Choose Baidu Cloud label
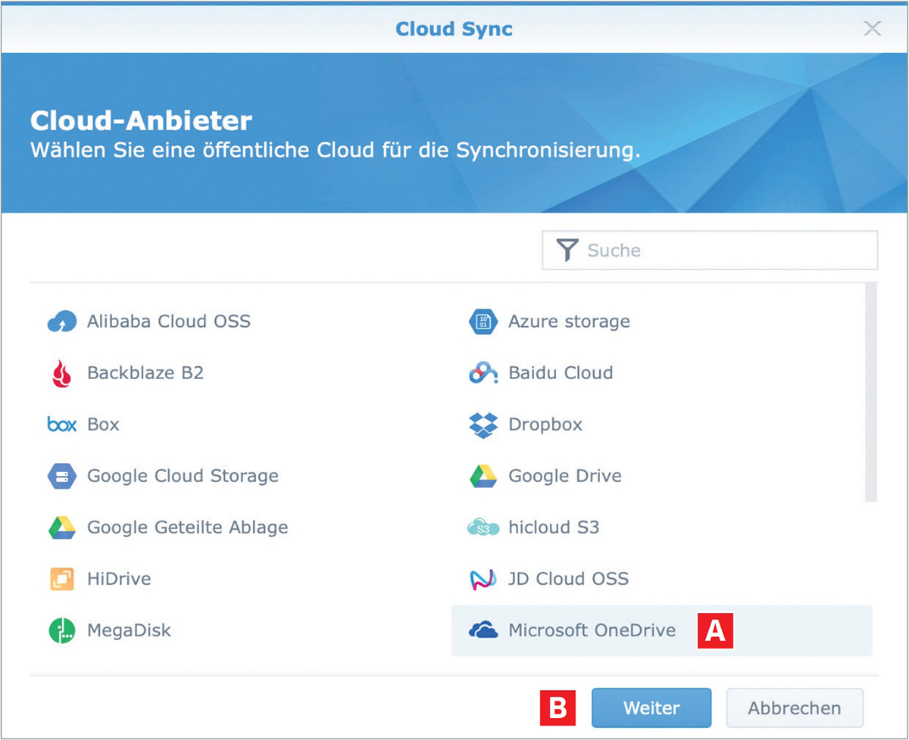Viewport: 909px width, 740px height. [561, 373]
